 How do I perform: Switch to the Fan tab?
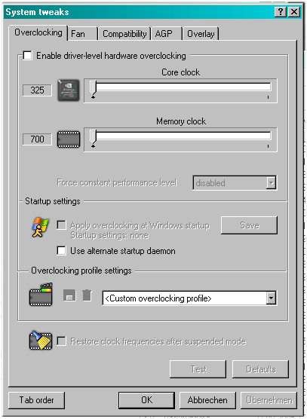click(82, 34)
